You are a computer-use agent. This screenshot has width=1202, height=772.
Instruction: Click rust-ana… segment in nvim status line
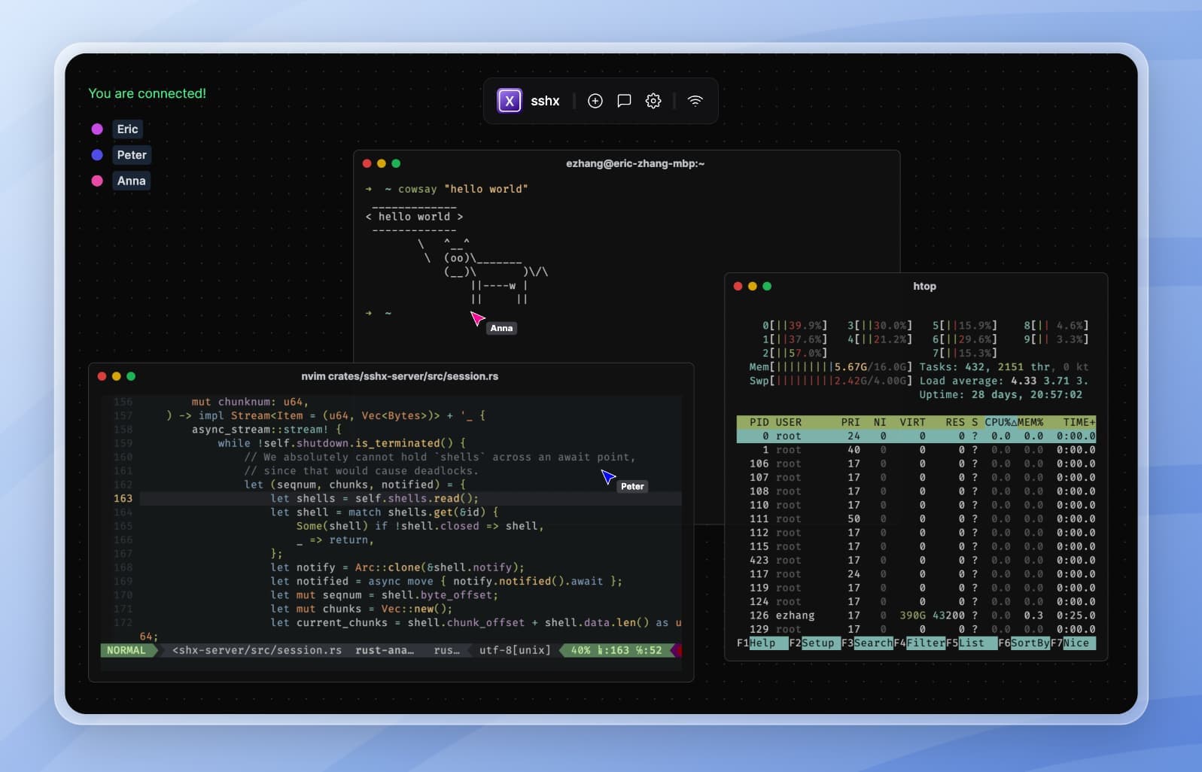coord(385,650)
